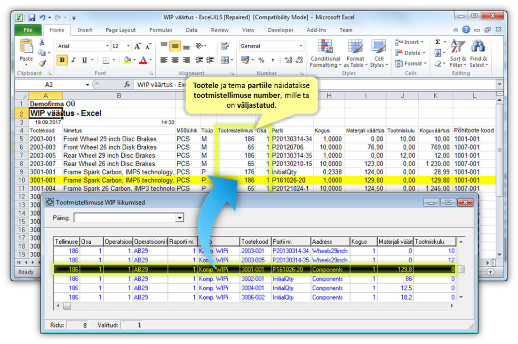Open the File tab
This screenshot has width=518, height=344.
(28, 30)
